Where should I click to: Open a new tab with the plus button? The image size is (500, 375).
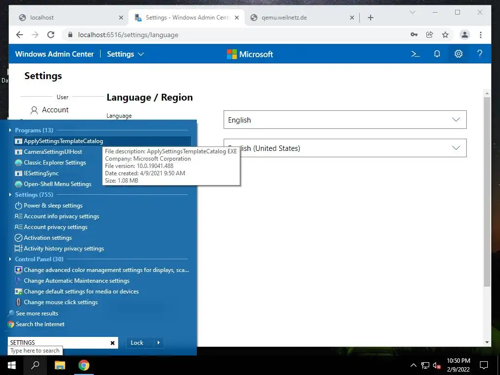click(370, 18)
